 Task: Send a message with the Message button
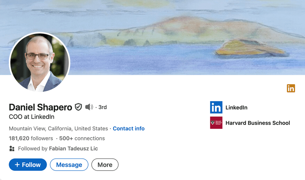click(x=69, y=165)
